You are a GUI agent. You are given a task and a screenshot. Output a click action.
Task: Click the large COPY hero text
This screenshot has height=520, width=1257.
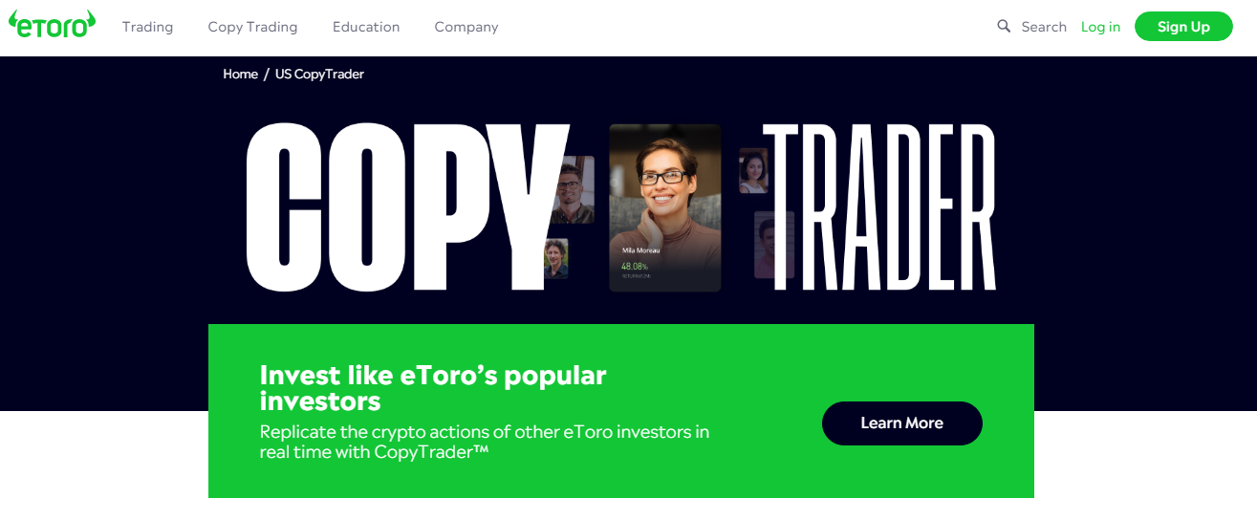pyautogui.click(x=406, y=206)
